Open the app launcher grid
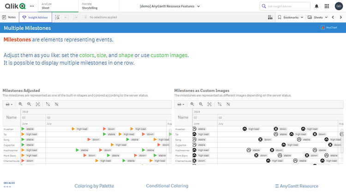 (x=327, y=6)
